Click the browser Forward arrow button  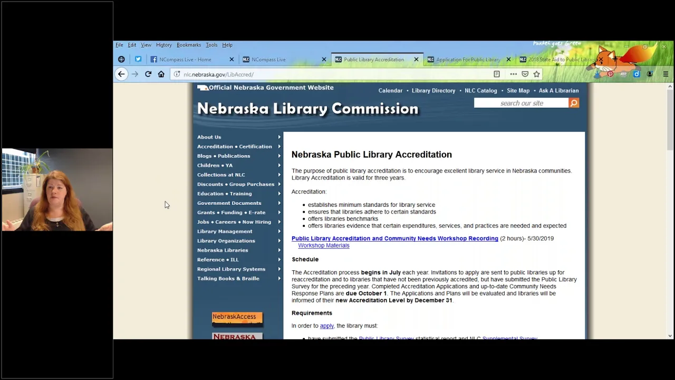pos(135,74)
